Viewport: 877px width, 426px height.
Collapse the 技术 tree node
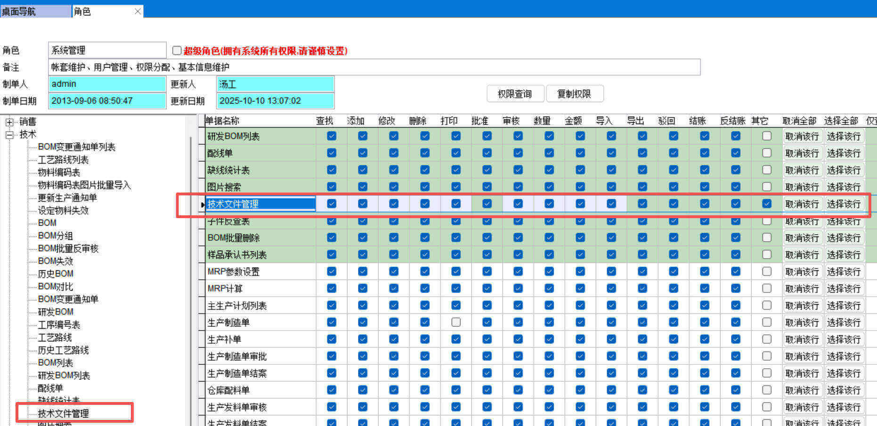click(9, 135)
